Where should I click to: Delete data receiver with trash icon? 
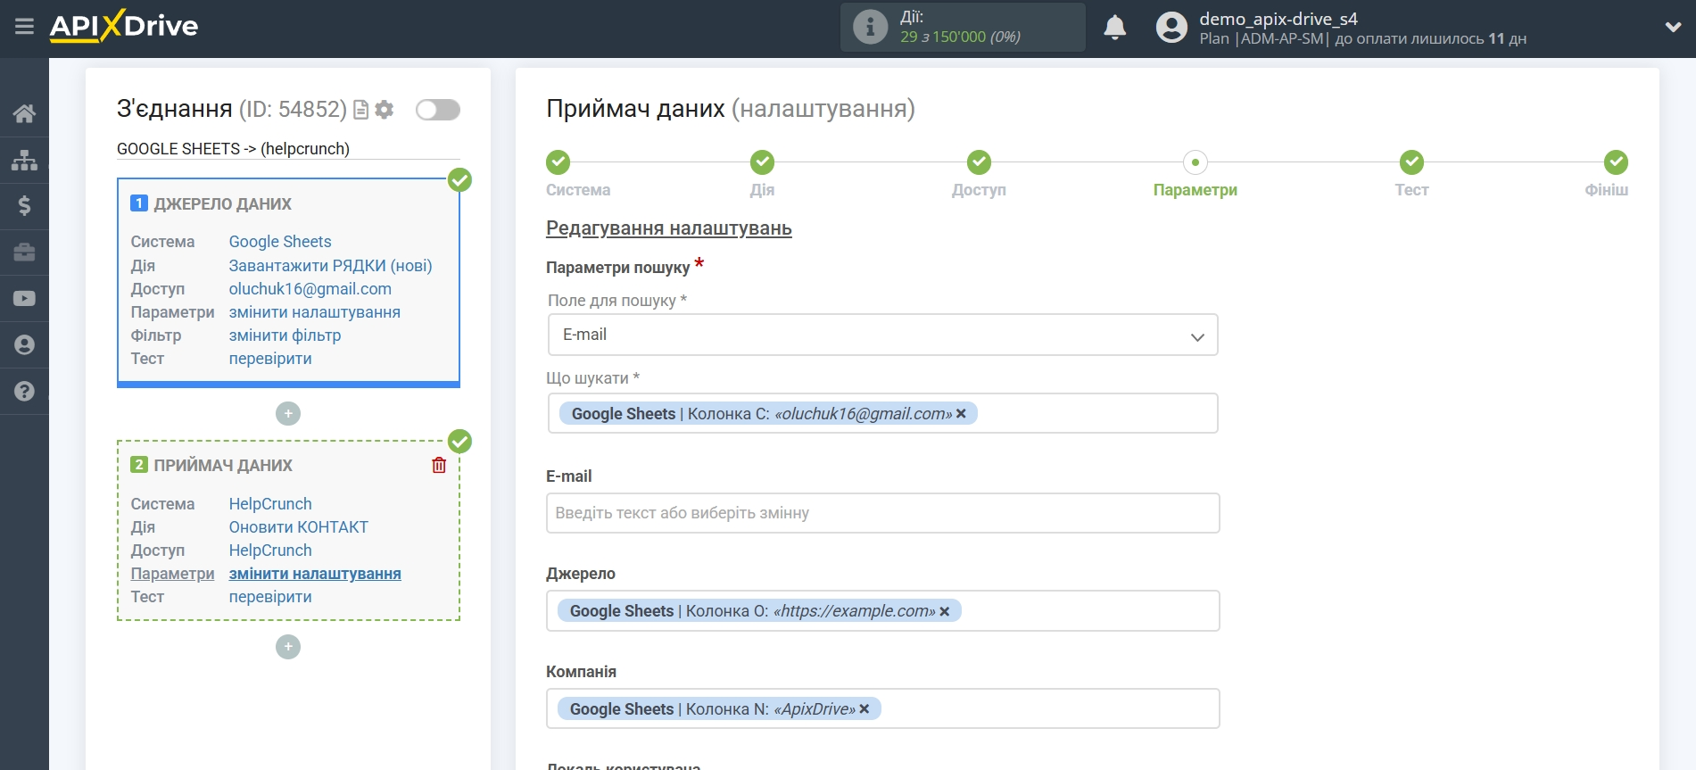pos(439,465)
